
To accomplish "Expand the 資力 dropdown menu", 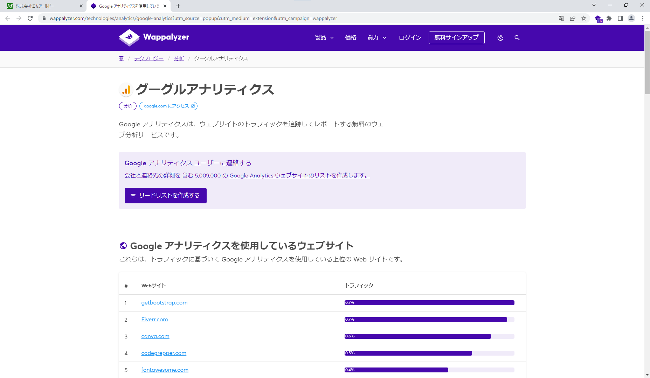I will 376,37.
